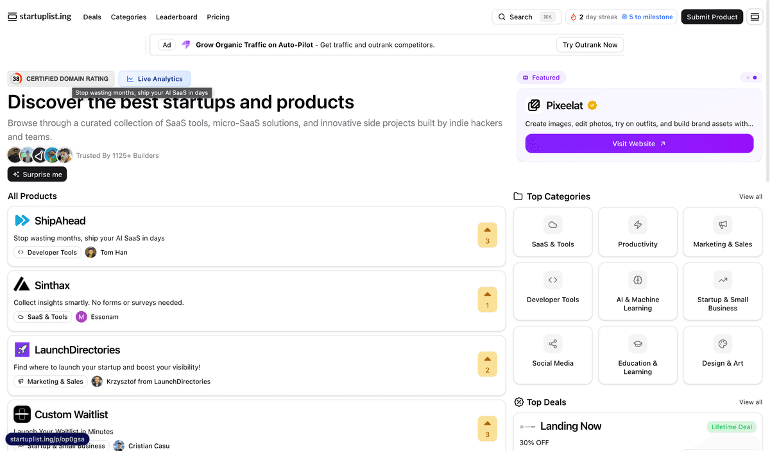The width and height of the screenshot is (770, 451).
Task: Open the LaunchDirectories rocket logo
Action: 22,350
